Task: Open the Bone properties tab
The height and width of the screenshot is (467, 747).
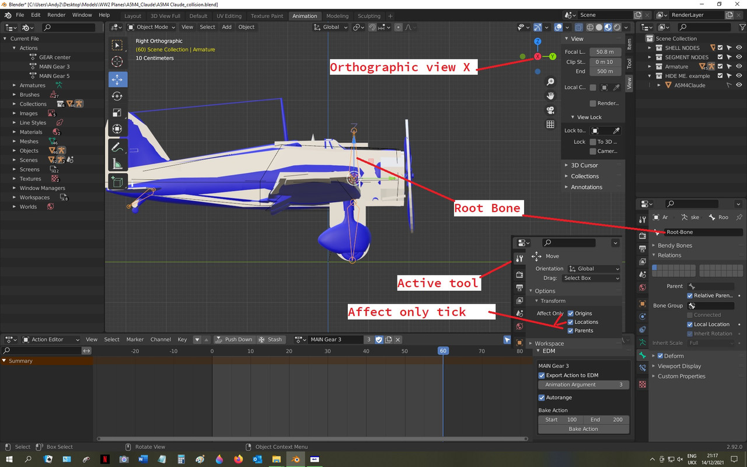Action: coord(642,354)
